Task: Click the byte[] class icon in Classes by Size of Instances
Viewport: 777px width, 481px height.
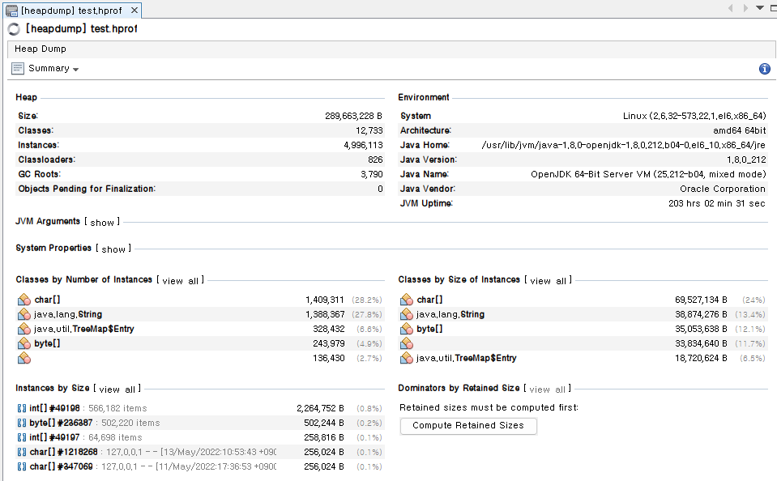Action: (x=406, y=329)
